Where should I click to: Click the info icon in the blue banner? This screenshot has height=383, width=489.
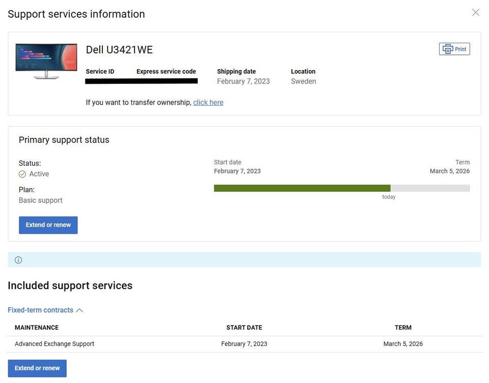[18, 260]
